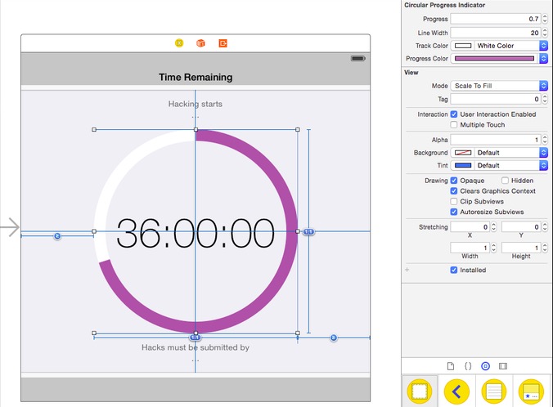The width and height of the screenshot is (553, 407).
Task: Click the Stretching Y stepper
Action: tap(545, 227)
